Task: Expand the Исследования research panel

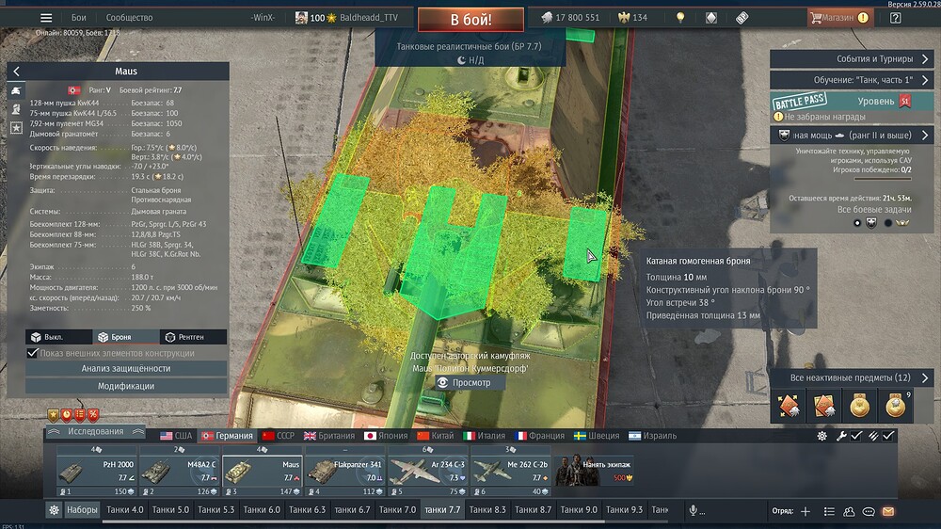Action: pyautogui.click(x=95, y=431)
